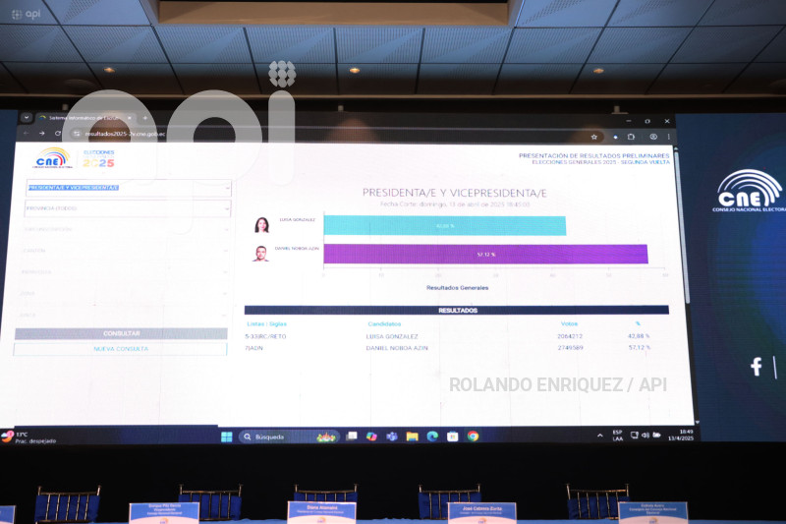The width and height of the screenshot is (786, 524).
Task: Click the Facebook icon on side panel
Action: pyautogui.click(x=757, y=367)
